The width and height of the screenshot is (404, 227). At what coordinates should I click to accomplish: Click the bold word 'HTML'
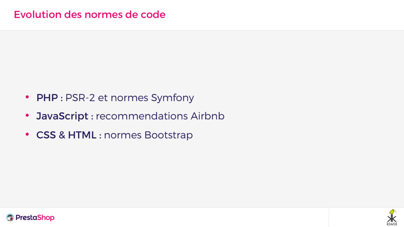tap(82, 135)
